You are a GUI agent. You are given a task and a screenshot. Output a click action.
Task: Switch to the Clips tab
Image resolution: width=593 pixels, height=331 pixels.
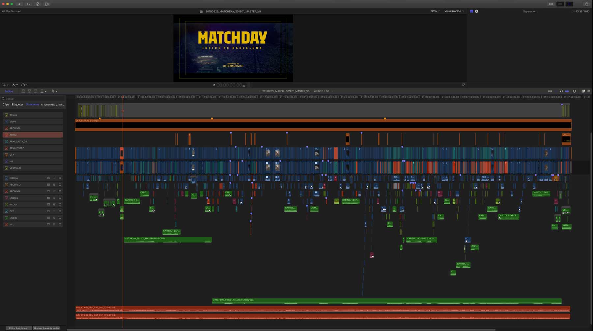(6, 105)
